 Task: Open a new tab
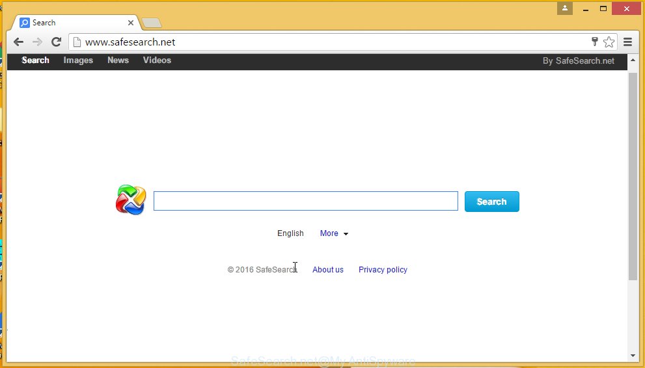click(x=152, y=23)
